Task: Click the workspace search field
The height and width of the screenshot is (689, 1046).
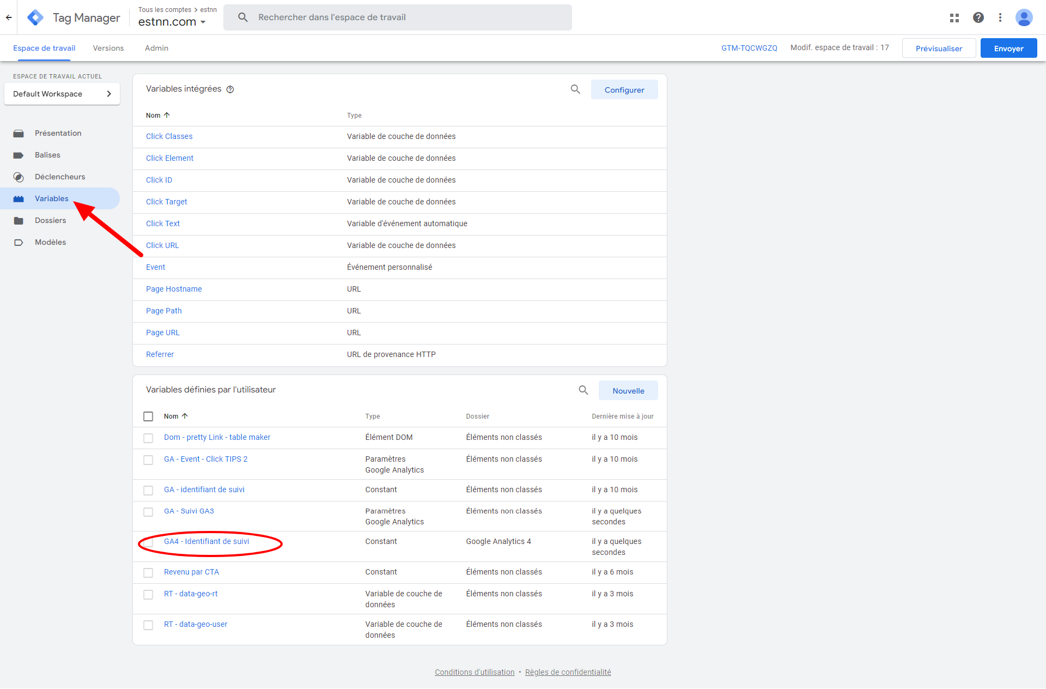Action: [x=398, y=17]
